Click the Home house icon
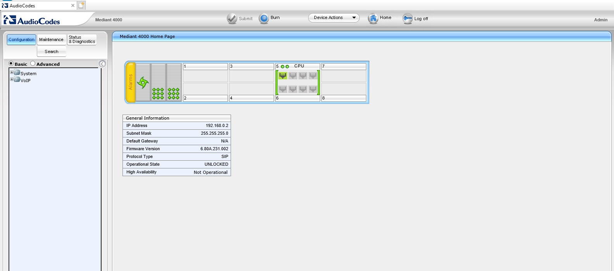This screenshot has width=614, height=271. tap(373, 18)
